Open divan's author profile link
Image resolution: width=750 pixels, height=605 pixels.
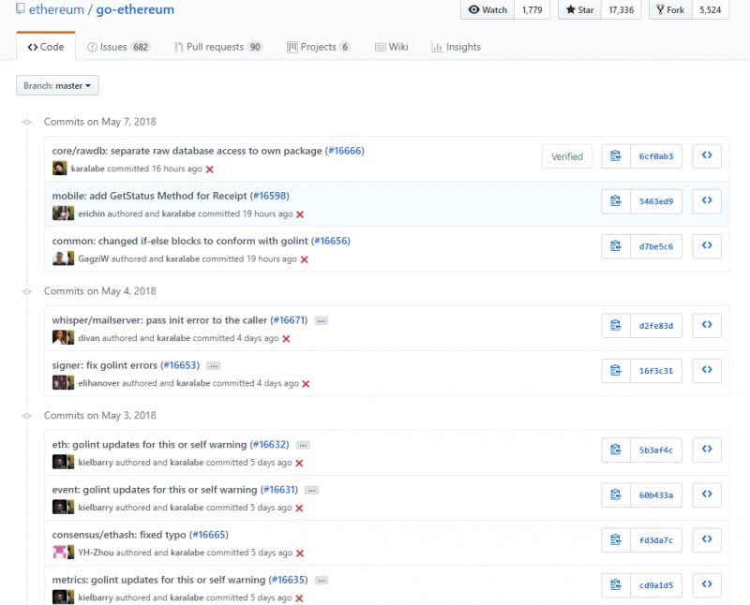click(x=88, y=338)
